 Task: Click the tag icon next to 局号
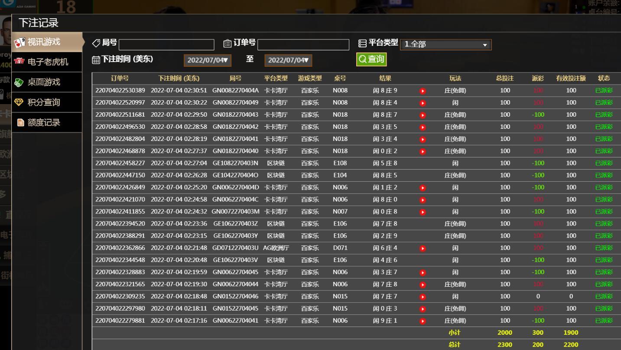coord(96,43)
